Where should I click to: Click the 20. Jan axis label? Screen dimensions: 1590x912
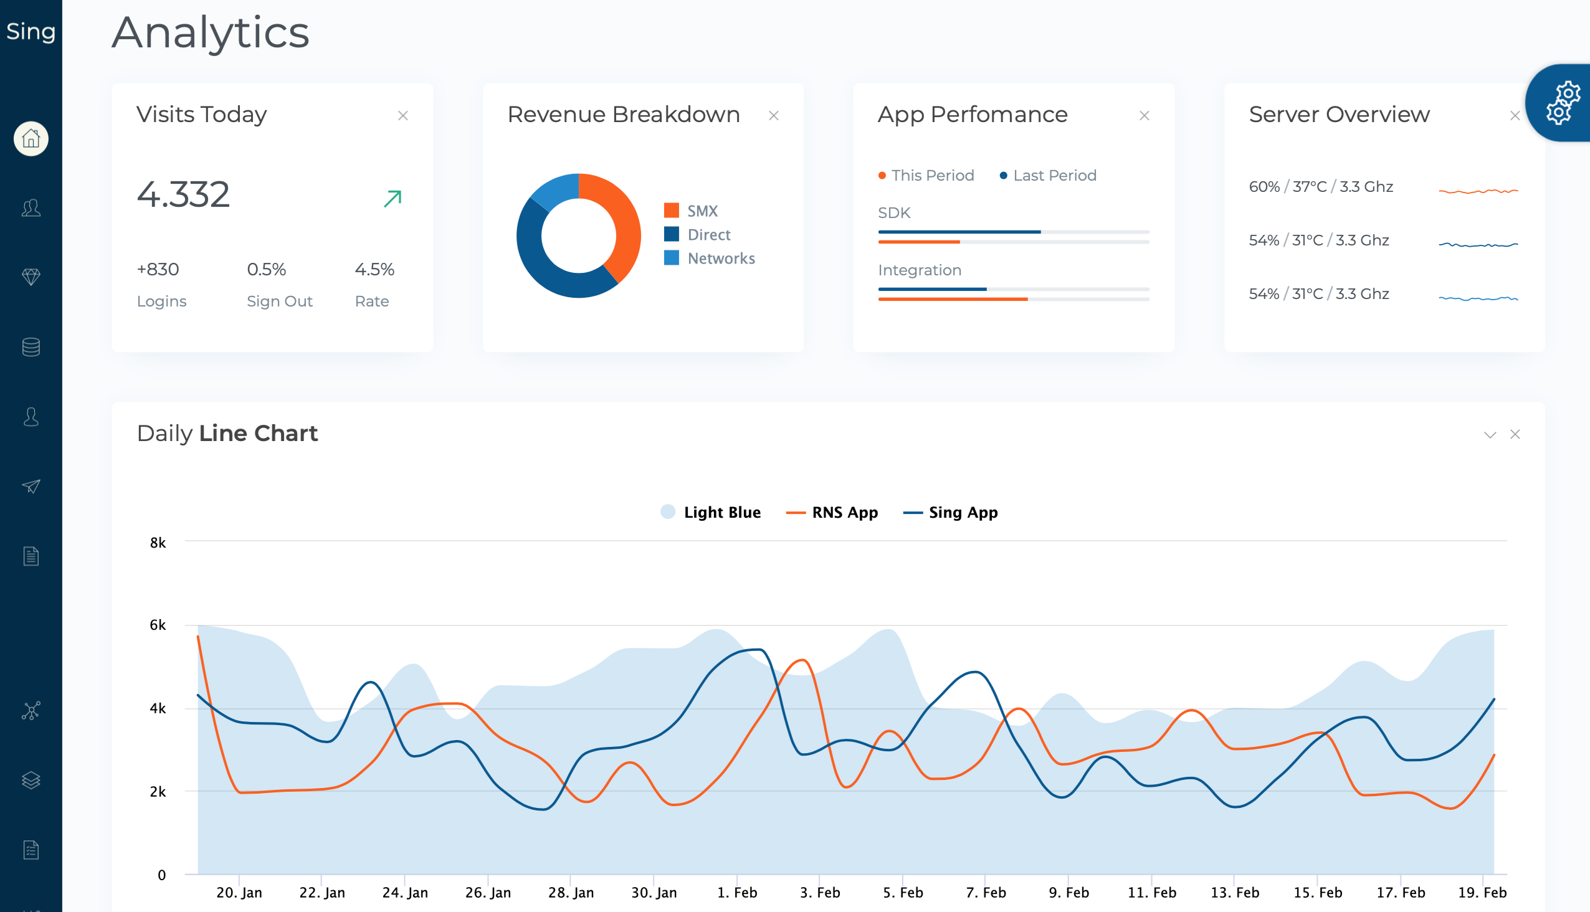coord(239,892)
